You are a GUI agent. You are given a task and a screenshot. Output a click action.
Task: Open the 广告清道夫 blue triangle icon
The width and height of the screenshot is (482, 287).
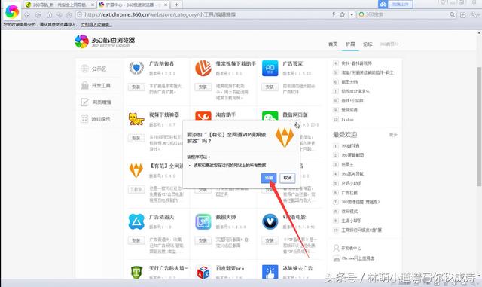click(136, 221)
